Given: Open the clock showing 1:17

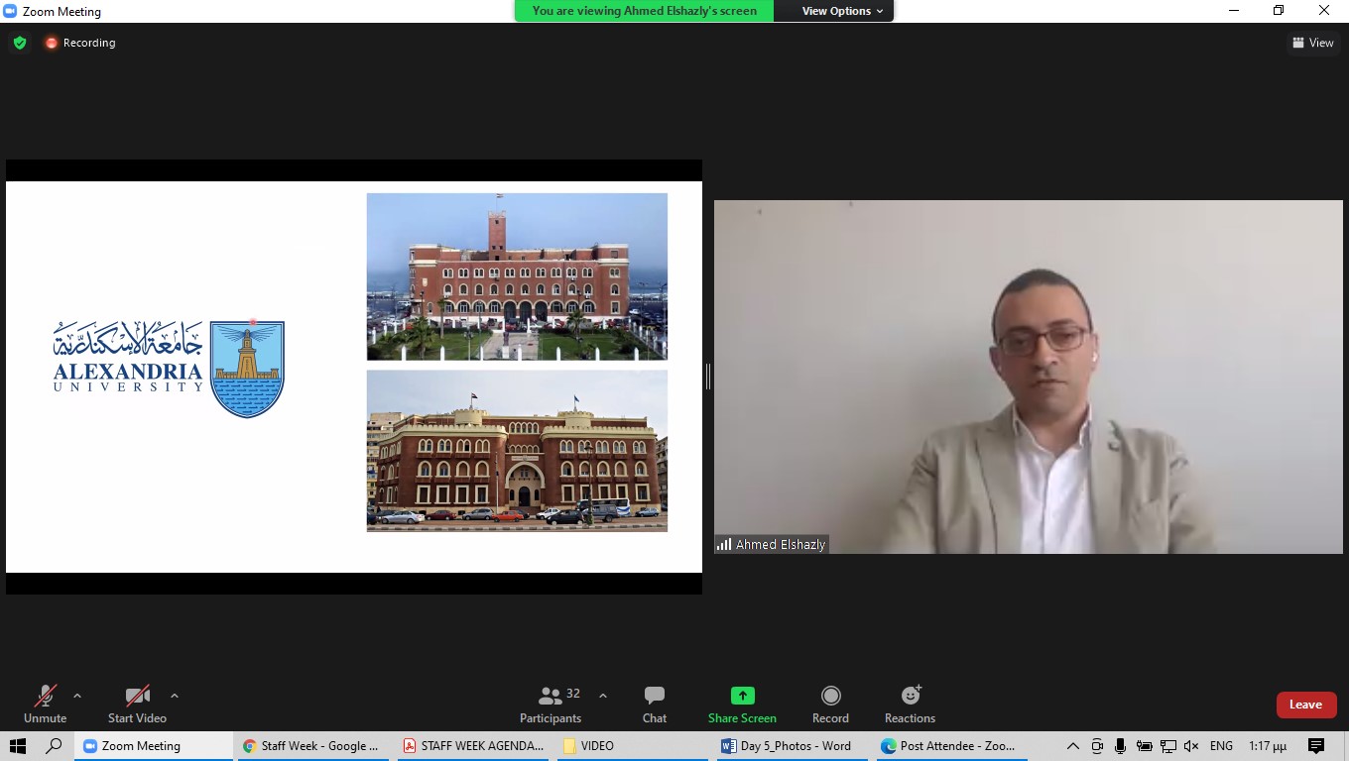Looking at the screenshot, I should 1268,746.
